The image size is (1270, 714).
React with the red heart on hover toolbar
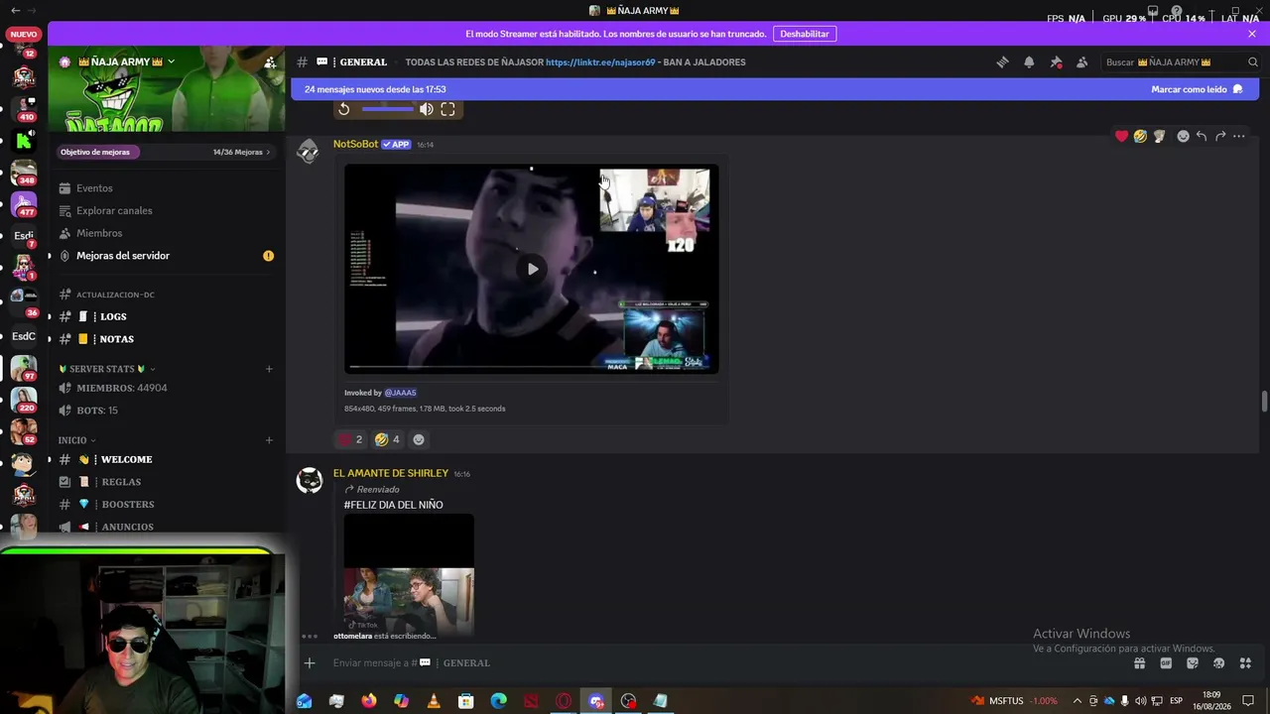(1121, 136)
